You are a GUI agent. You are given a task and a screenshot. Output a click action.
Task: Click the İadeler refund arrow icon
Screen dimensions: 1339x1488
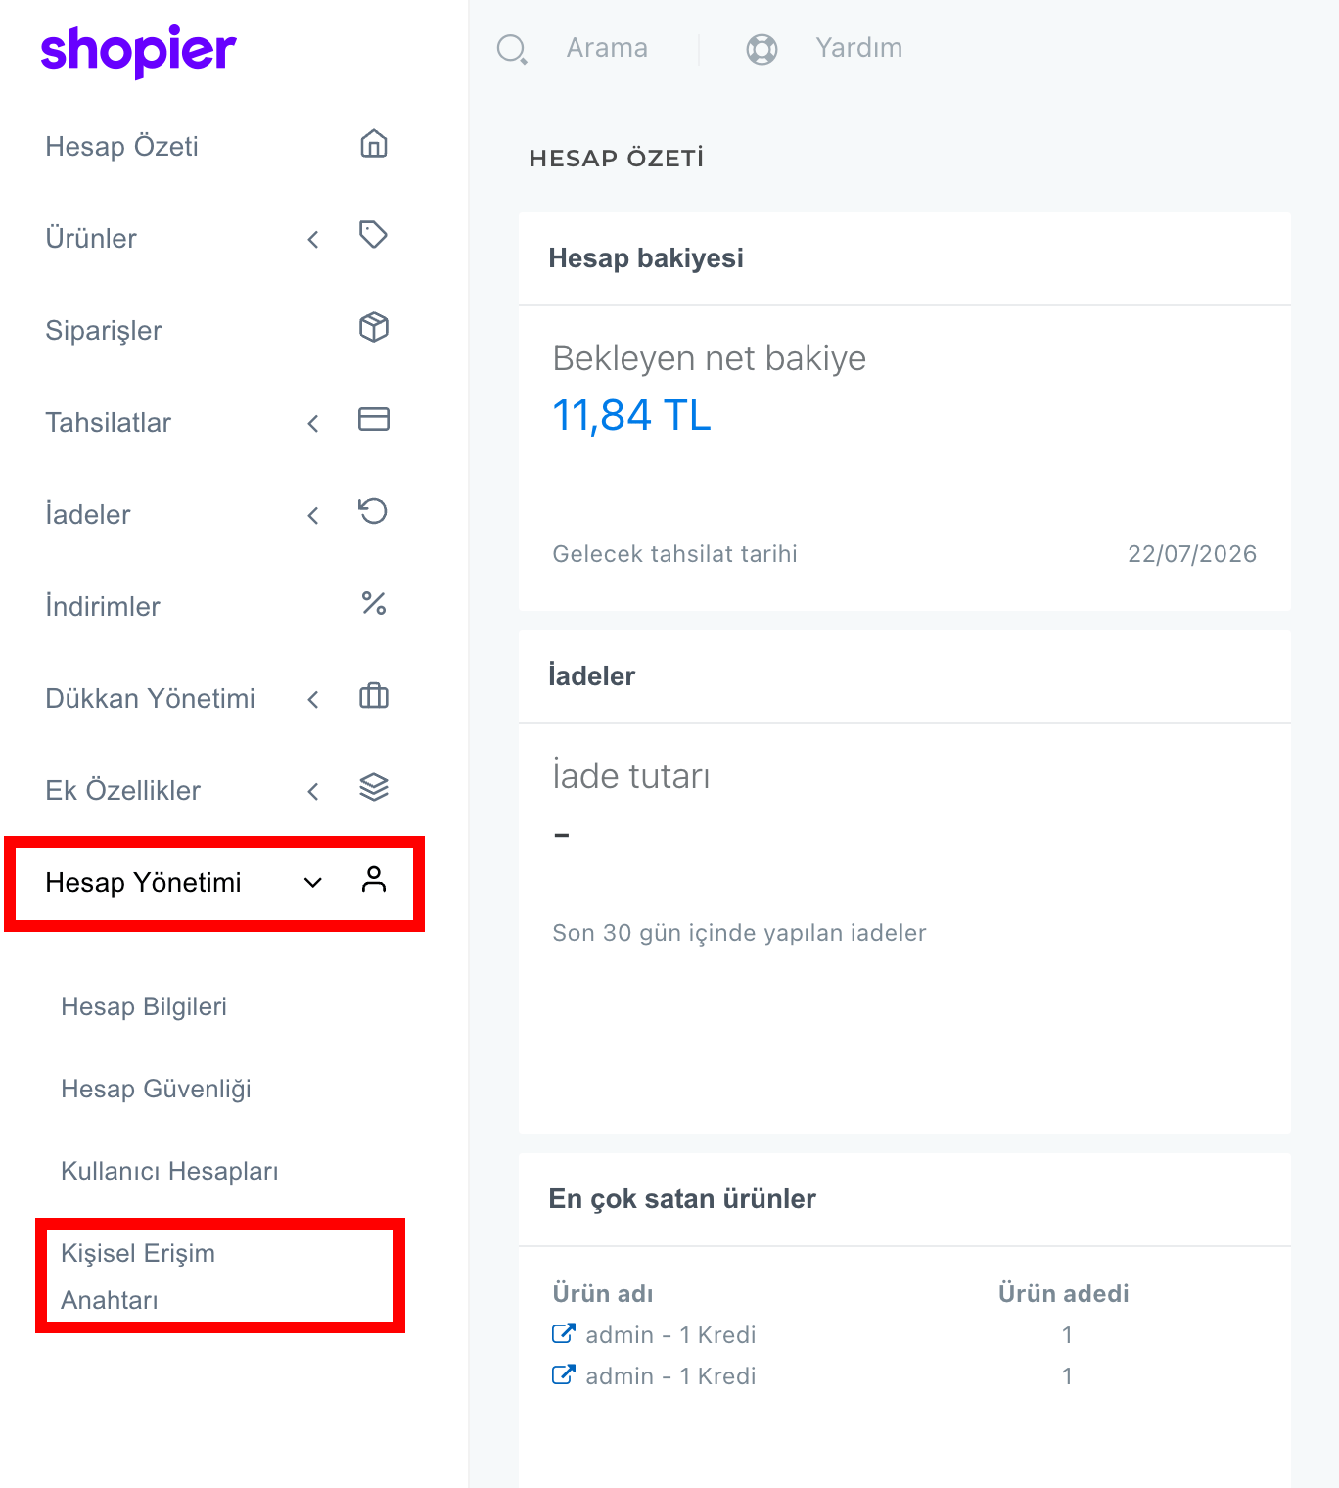click(373, 511)
